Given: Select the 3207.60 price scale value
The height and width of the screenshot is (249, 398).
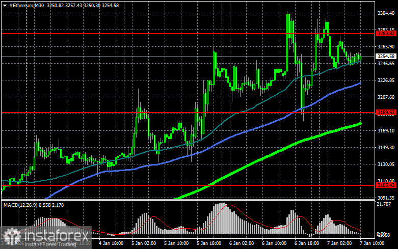Looking at the screenshot, I should point(386,97).
